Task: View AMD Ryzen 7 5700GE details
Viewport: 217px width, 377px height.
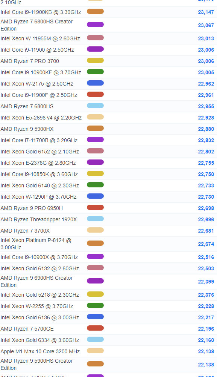Action: pyautogui.click(x=27, y=329)
